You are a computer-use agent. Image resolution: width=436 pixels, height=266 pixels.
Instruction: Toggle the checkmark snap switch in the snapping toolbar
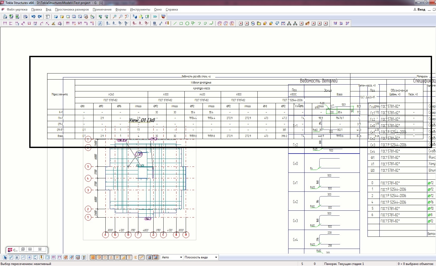coord(141,257)
